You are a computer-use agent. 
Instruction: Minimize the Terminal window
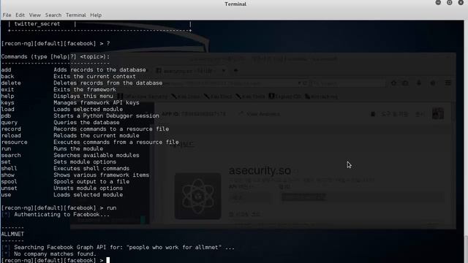(438, 3)
